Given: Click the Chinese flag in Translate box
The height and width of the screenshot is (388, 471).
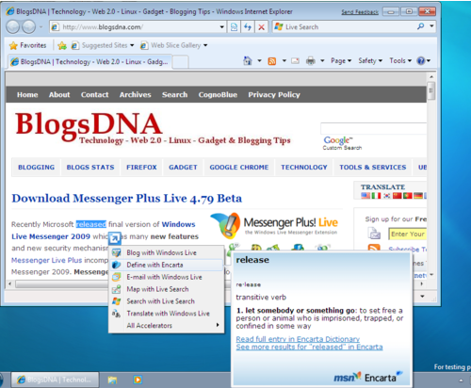Looking at the screenshot, I should [x=398, y=196].
